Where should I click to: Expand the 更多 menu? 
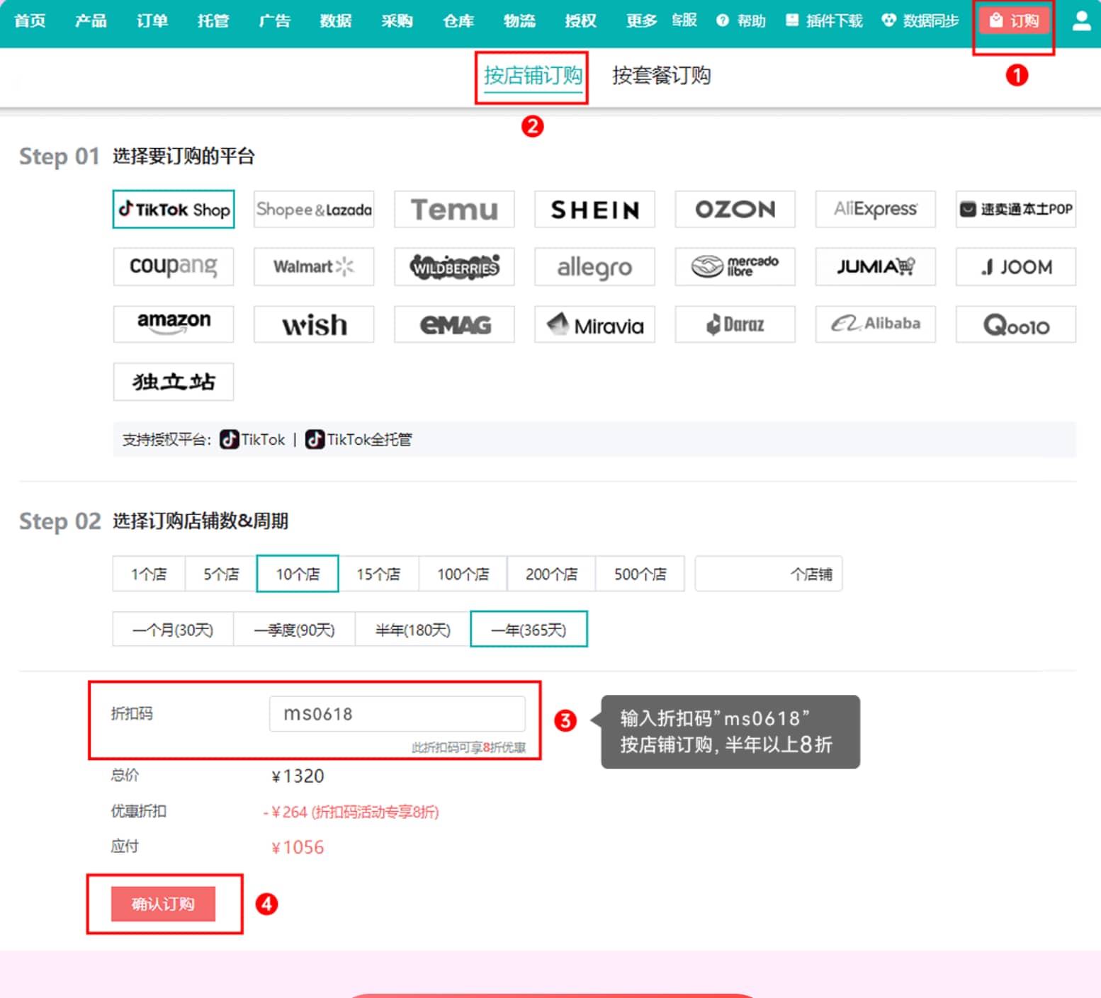pos(641,21)
